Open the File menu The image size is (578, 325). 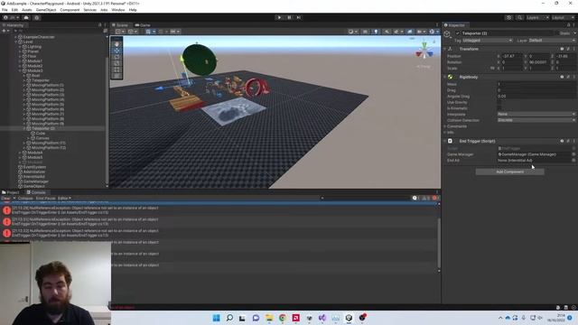point(5,10)
